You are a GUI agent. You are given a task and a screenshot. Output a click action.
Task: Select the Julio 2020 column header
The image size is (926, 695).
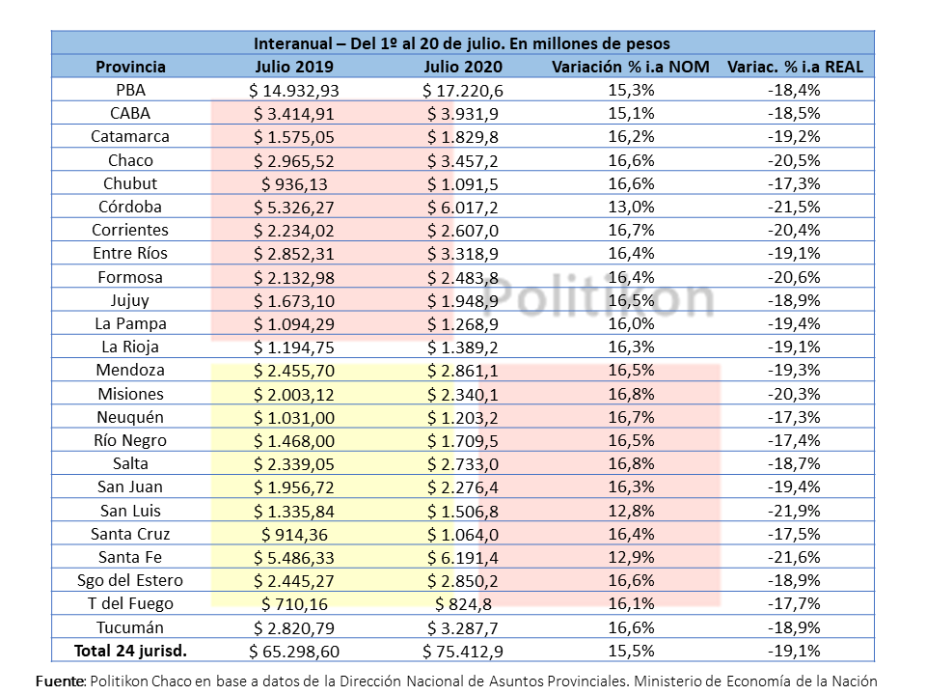click(x=463, y=67)
